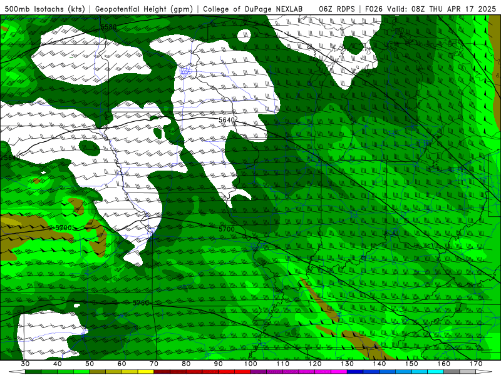
Task: Click the 160 value on the color scale
Action: coord(444,364)
